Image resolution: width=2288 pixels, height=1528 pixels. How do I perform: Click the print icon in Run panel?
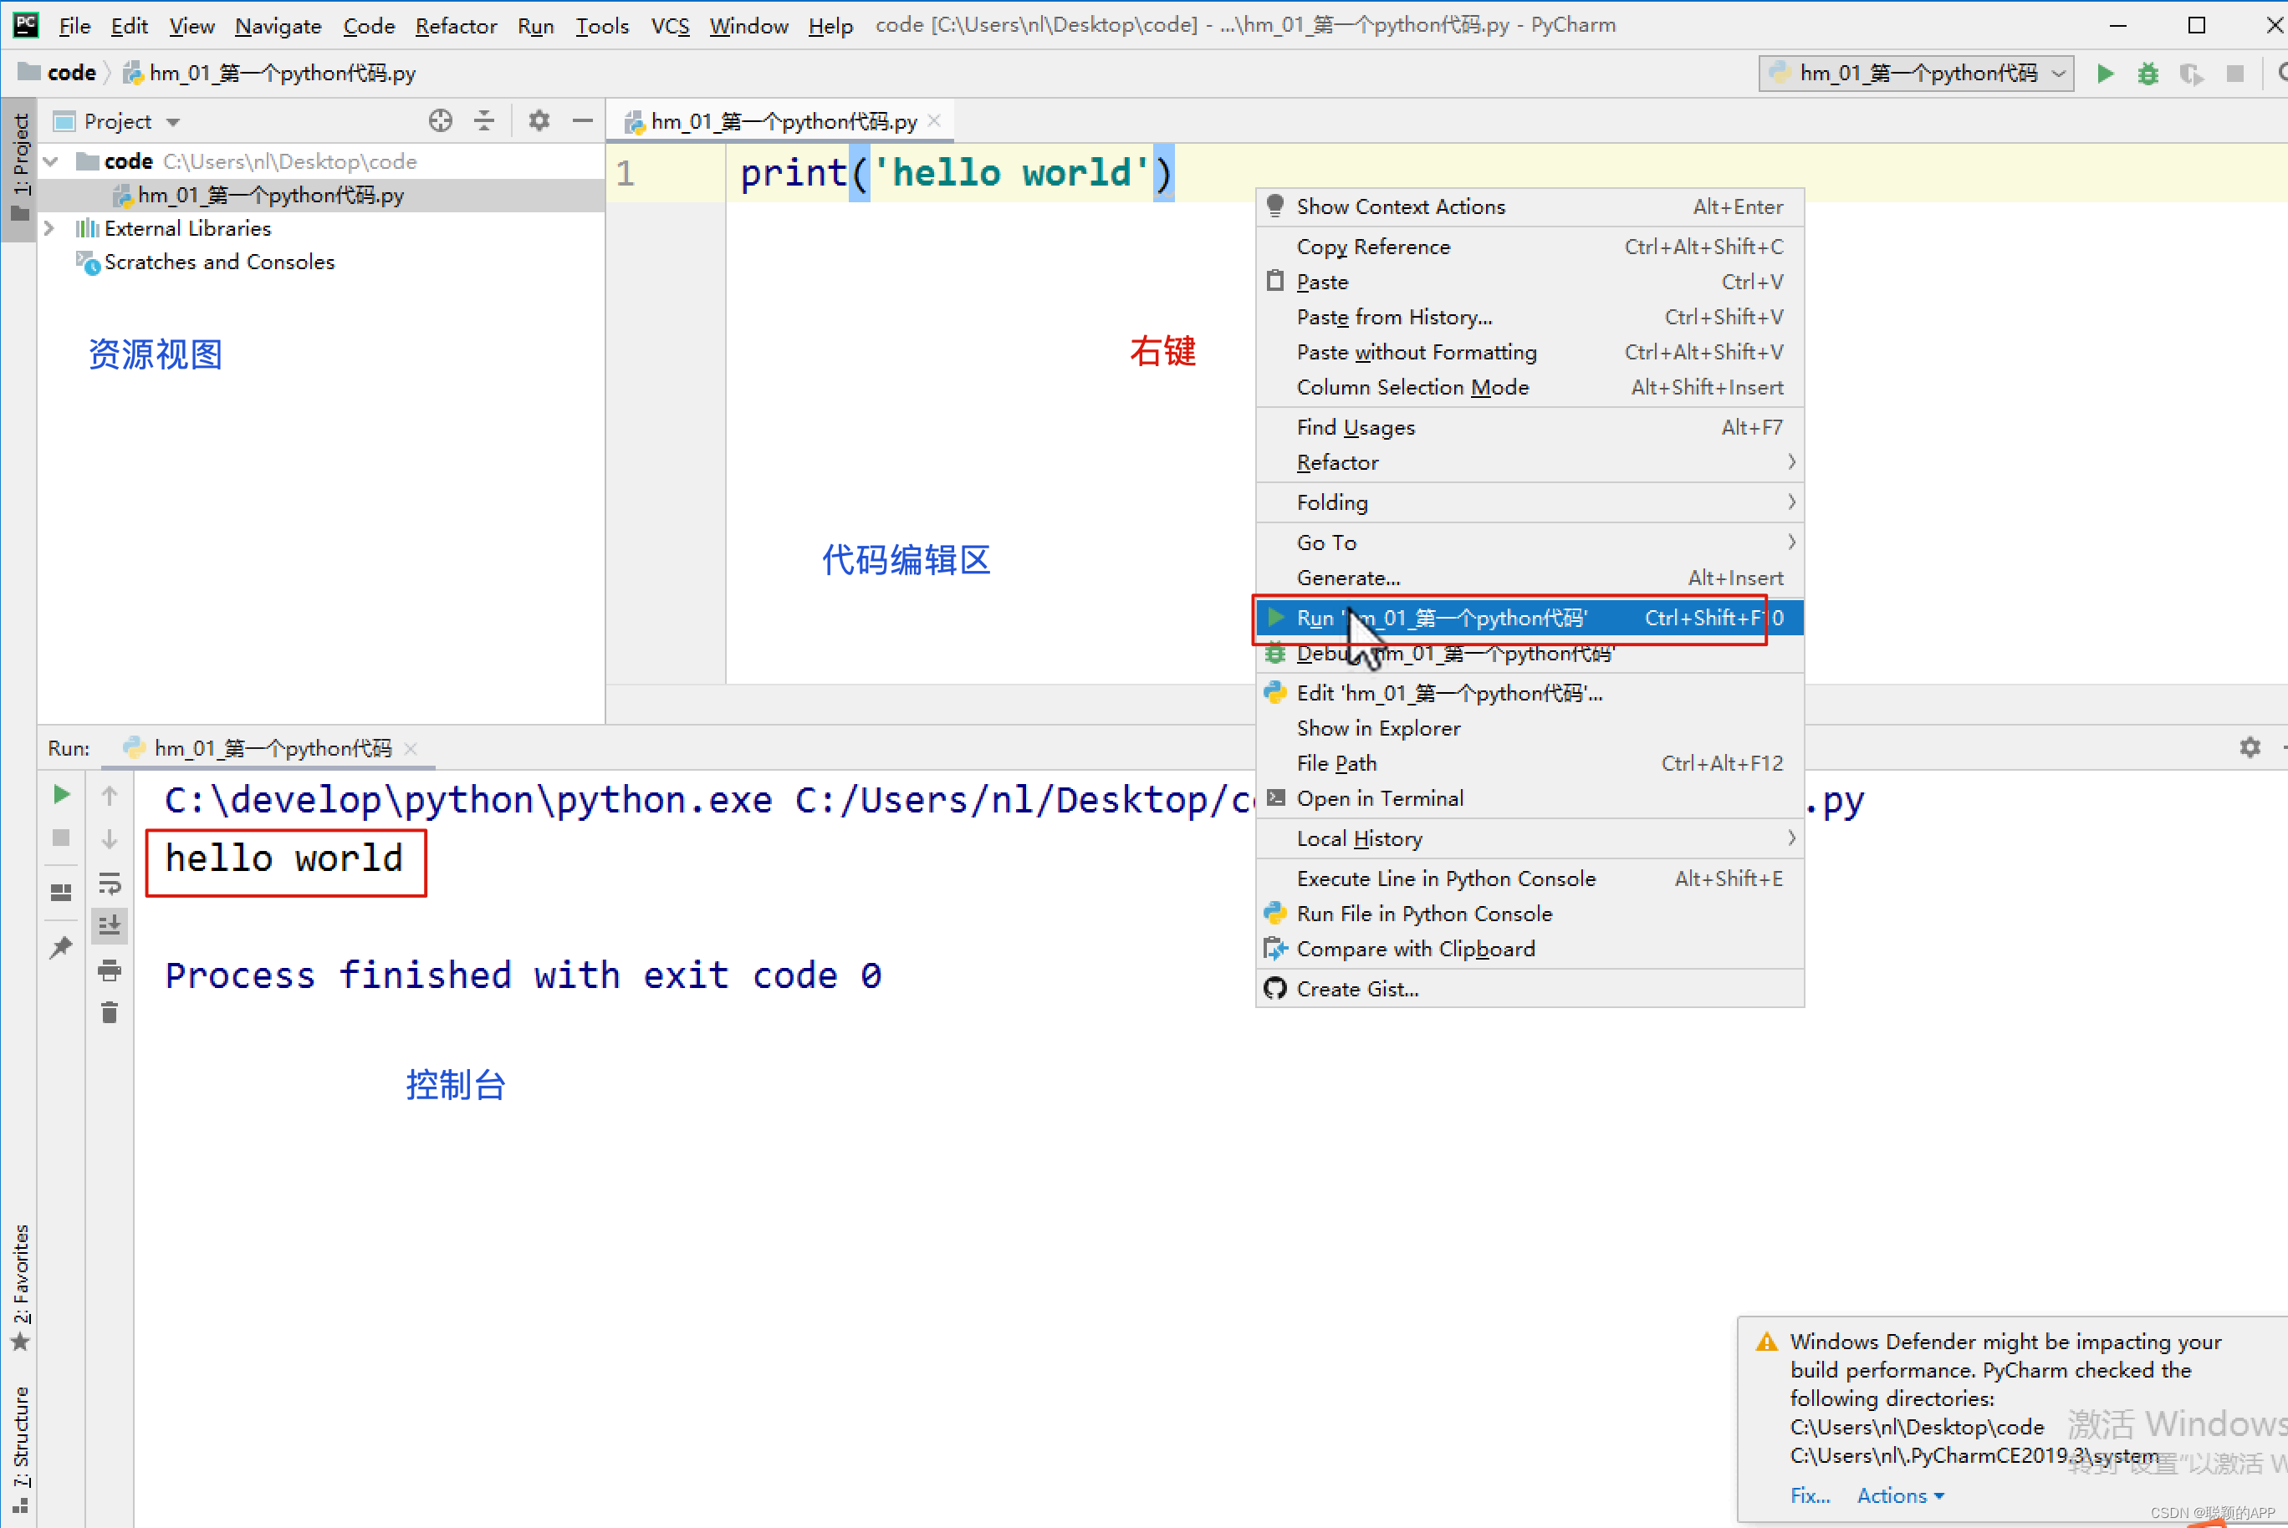110,970
